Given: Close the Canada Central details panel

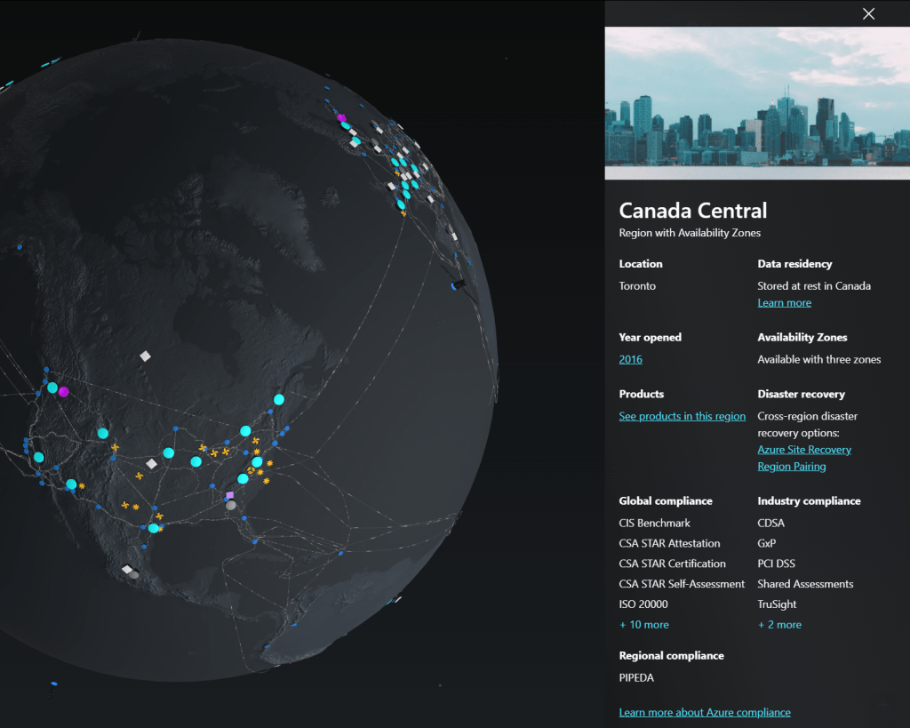Looking at the screenshot, I should click(868, 13).
